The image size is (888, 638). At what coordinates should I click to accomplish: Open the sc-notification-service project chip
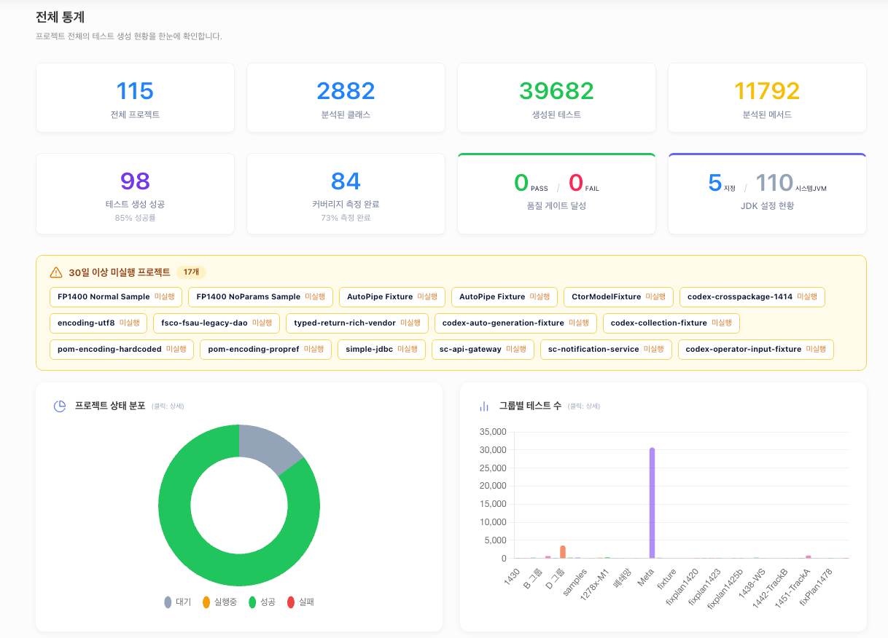(x=606, y=350)
